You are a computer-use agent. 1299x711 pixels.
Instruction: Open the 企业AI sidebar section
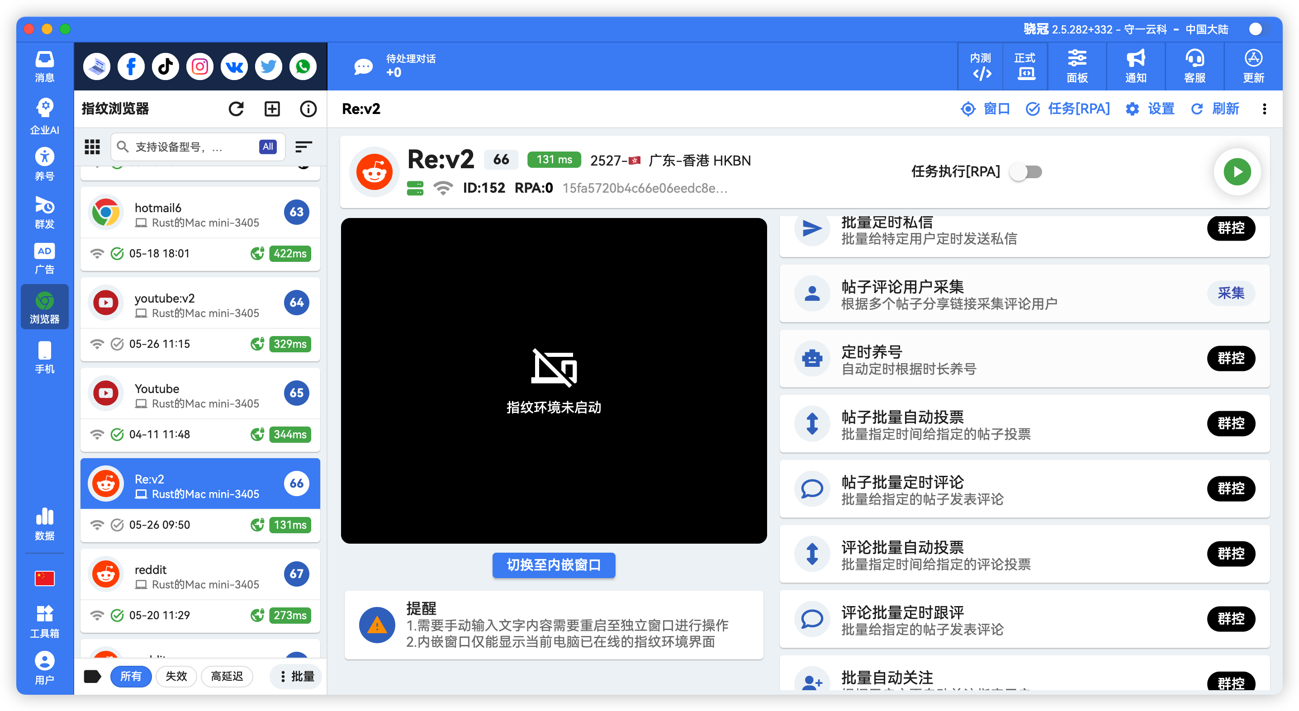[44, 116]
